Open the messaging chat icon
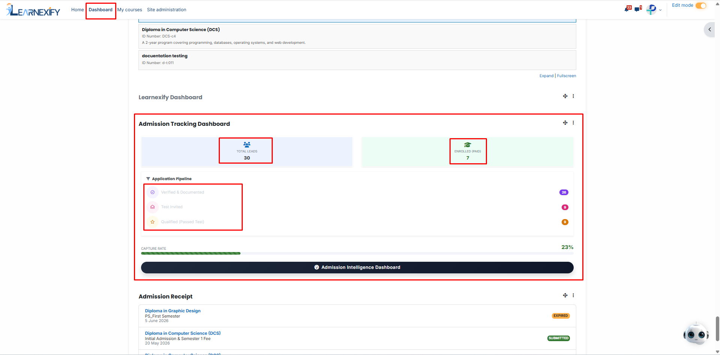The width and height of the screenshot is (720, 355). pos(637,9)
